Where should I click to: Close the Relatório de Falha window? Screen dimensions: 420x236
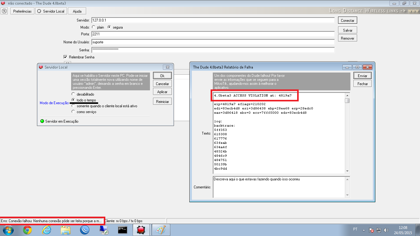[x=367, y=67]
